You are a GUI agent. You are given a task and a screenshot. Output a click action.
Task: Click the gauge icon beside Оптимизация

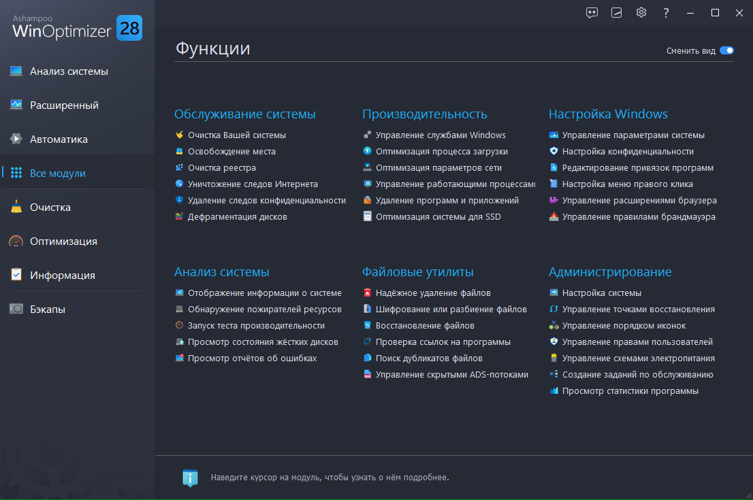tap(16, 241)
